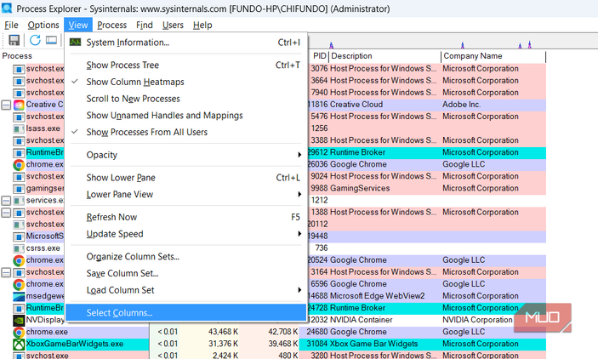The image size is (598, 359).
Task: Open the Users menu
Action: coord(173,26)
